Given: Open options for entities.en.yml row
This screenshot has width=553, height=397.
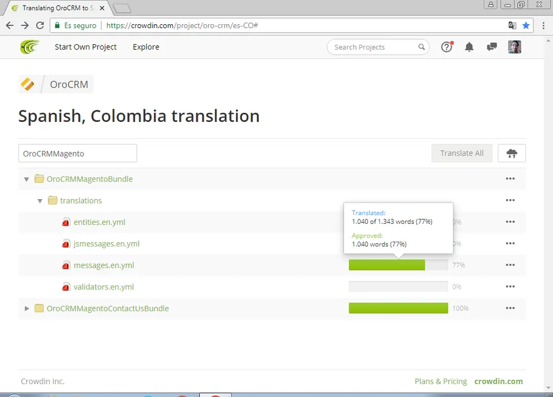Looking at the screenshot, I should pos(510,222).
